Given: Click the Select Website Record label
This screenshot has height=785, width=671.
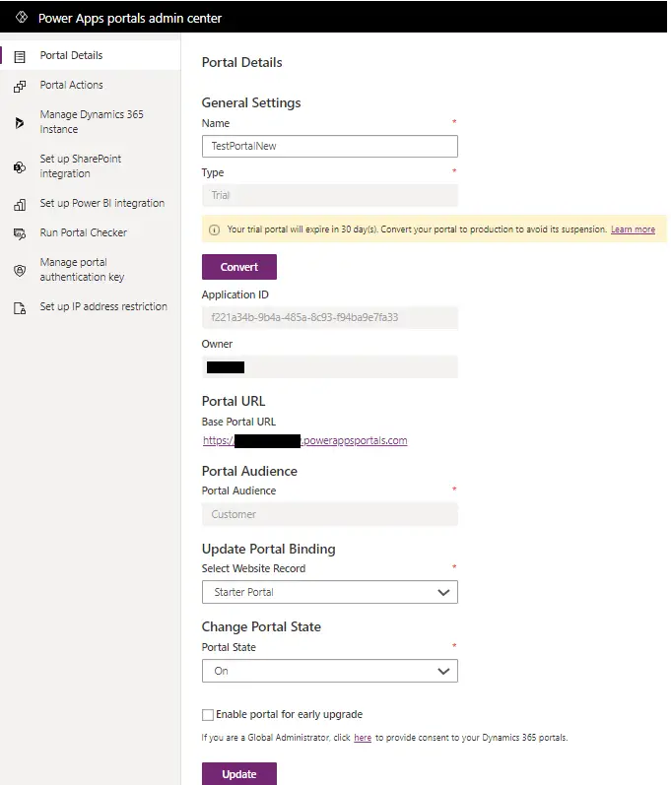Looking at the screenshot, I should (253, 568).
